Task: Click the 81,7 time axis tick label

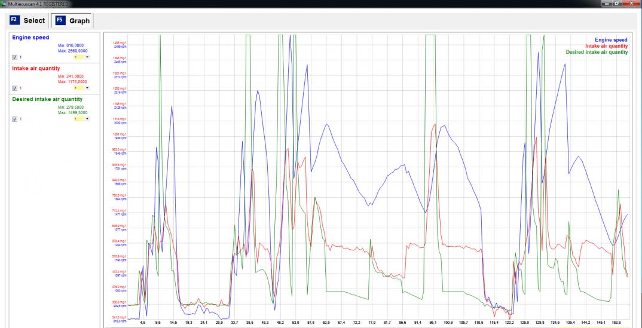Action: [387, 323]
